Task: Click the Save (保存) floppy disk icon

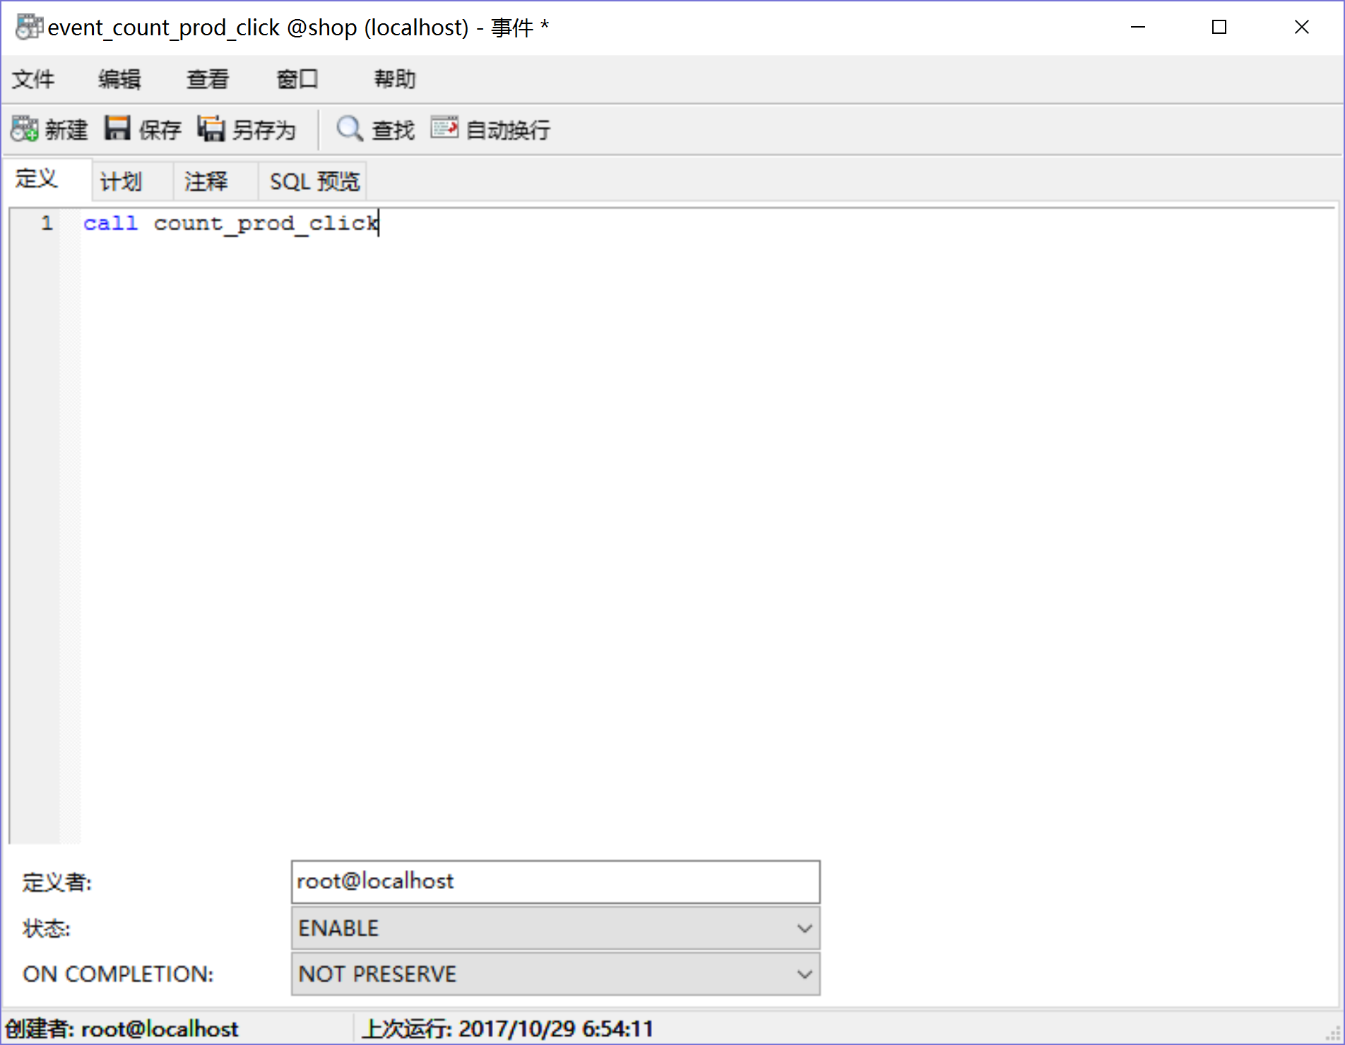Action: [117, 129]
